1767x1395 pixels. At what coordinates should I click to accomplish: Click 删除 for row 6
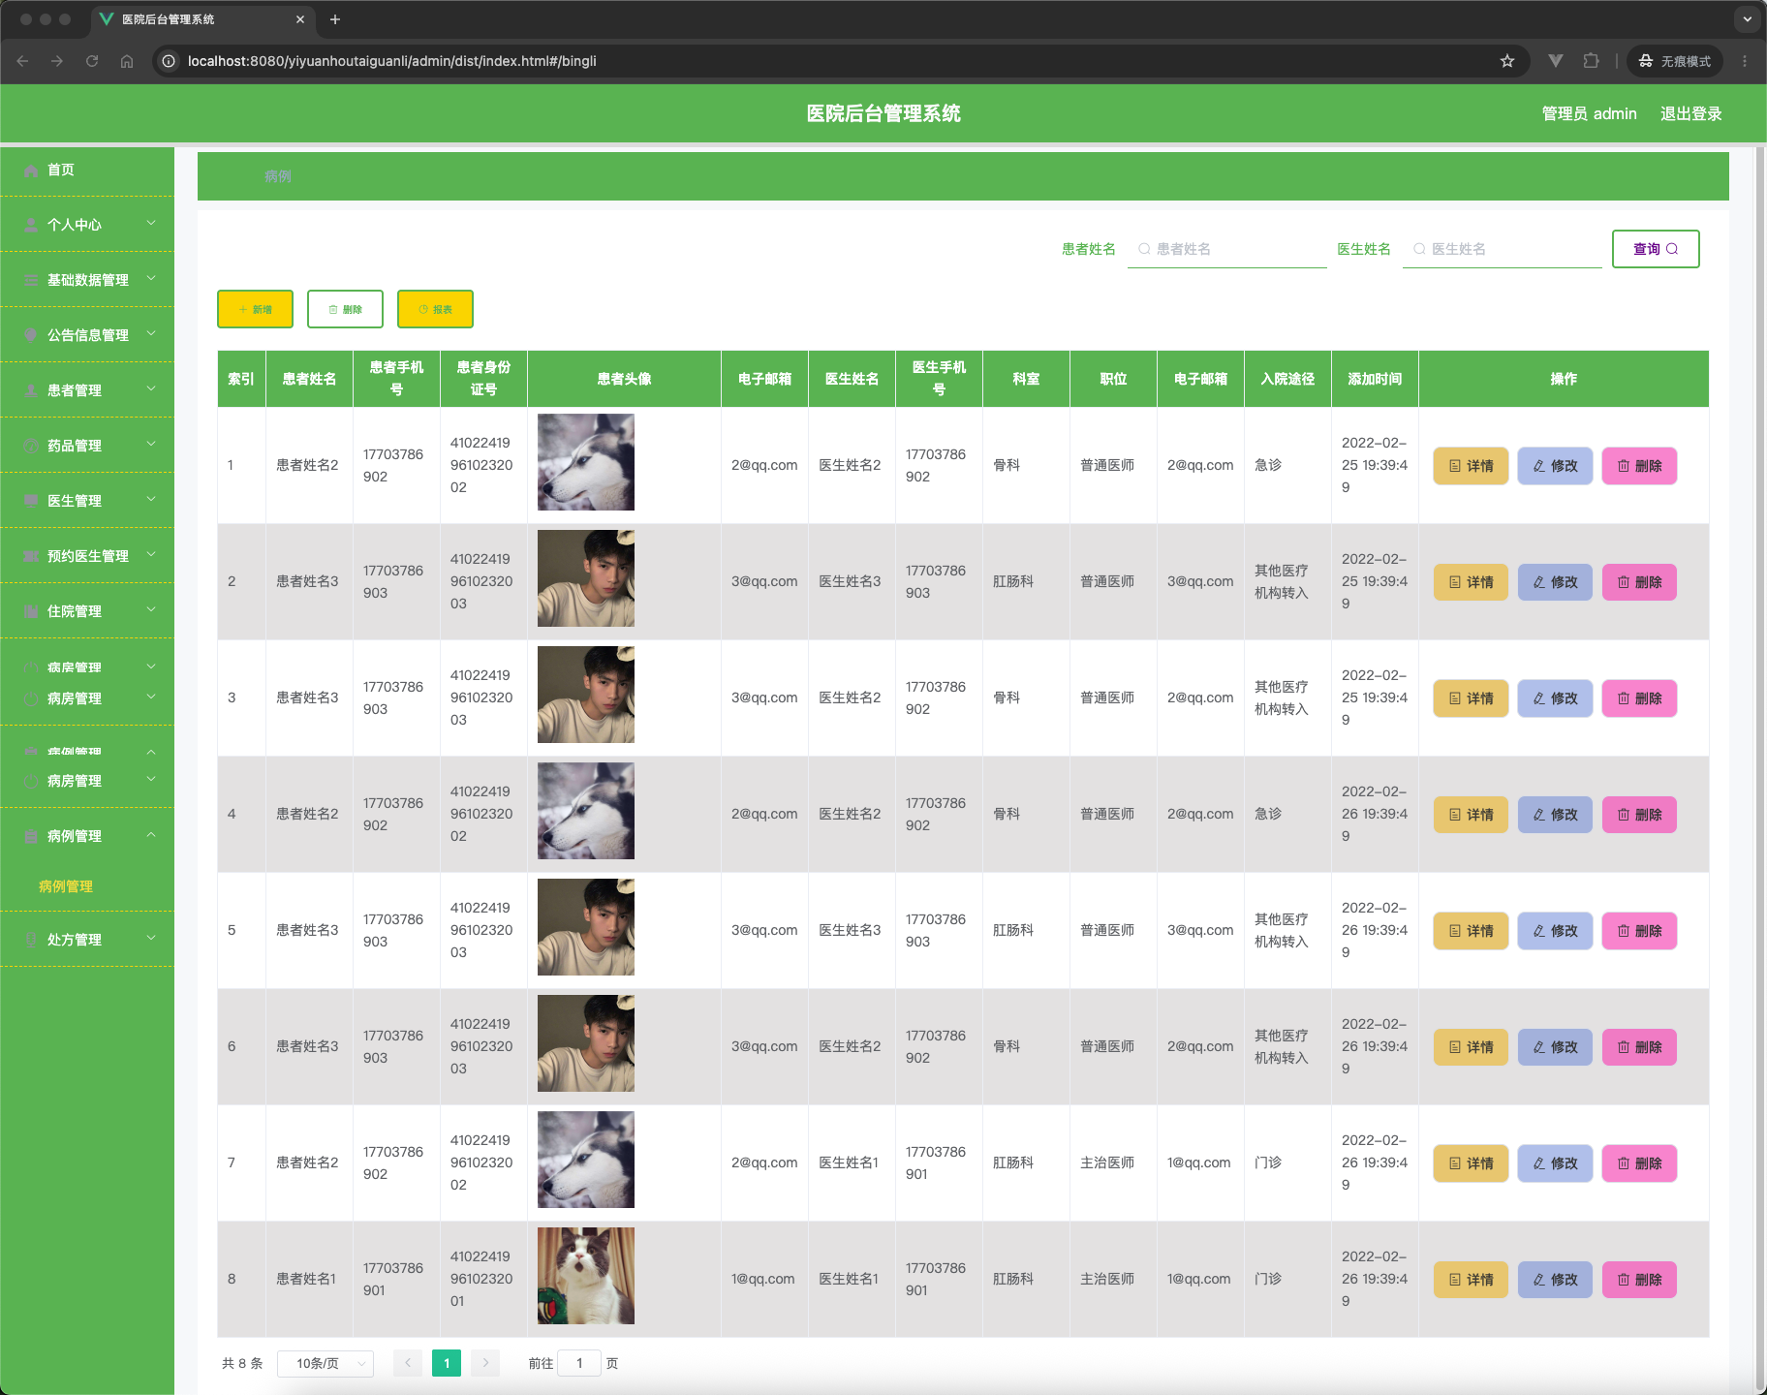(x=1639, y=1047)
